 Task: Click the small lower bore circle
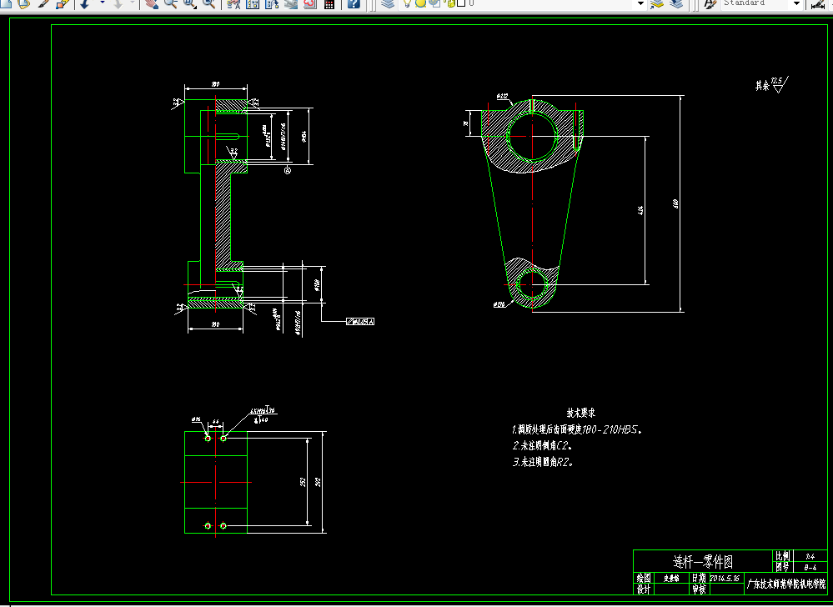(x=532, y=284)
